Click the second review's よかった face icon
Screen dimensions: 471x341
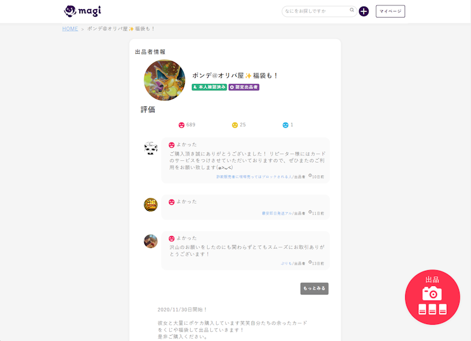[x=171, y=202]
